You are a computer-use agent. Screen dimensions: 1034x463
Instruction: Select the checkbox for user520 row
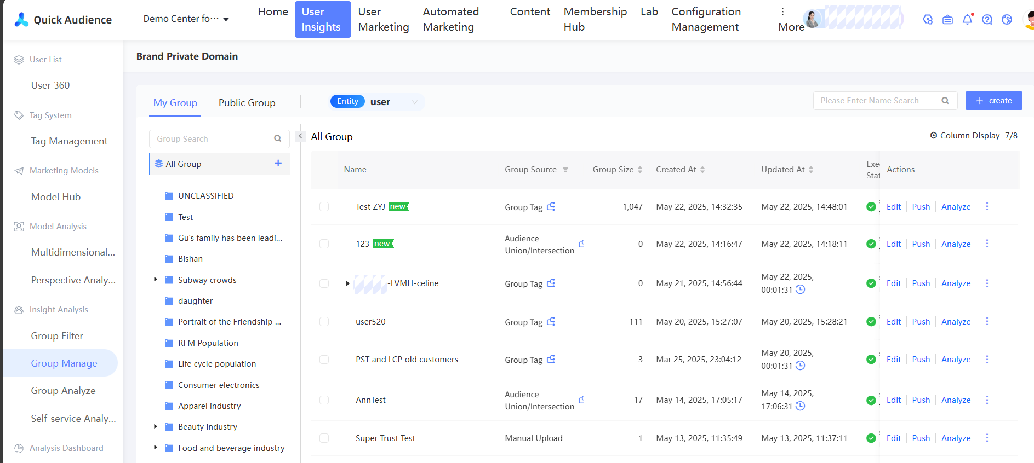point(324,321)
